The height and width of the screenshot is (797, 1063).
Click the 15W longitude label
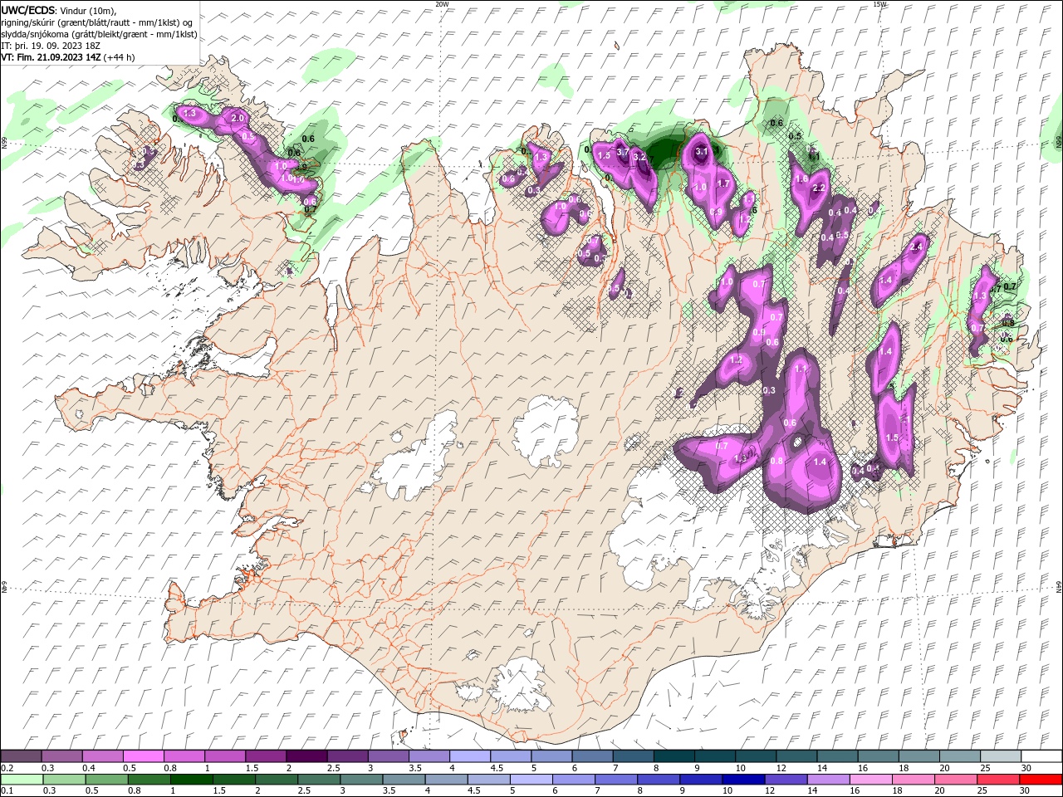(879, 3)
